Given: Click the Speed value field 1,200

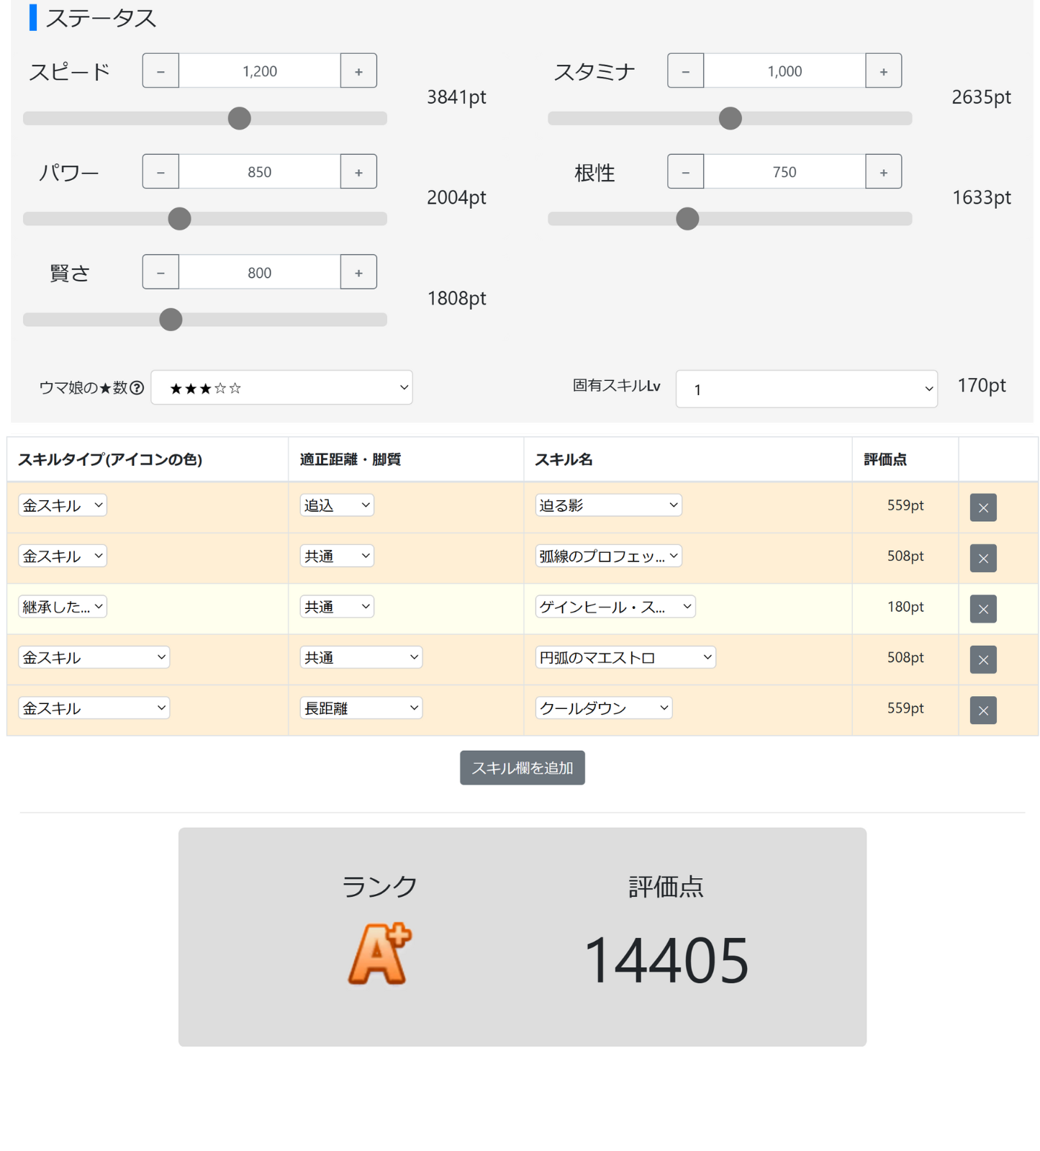Looking at the screenshot, I should pos(260,71).
